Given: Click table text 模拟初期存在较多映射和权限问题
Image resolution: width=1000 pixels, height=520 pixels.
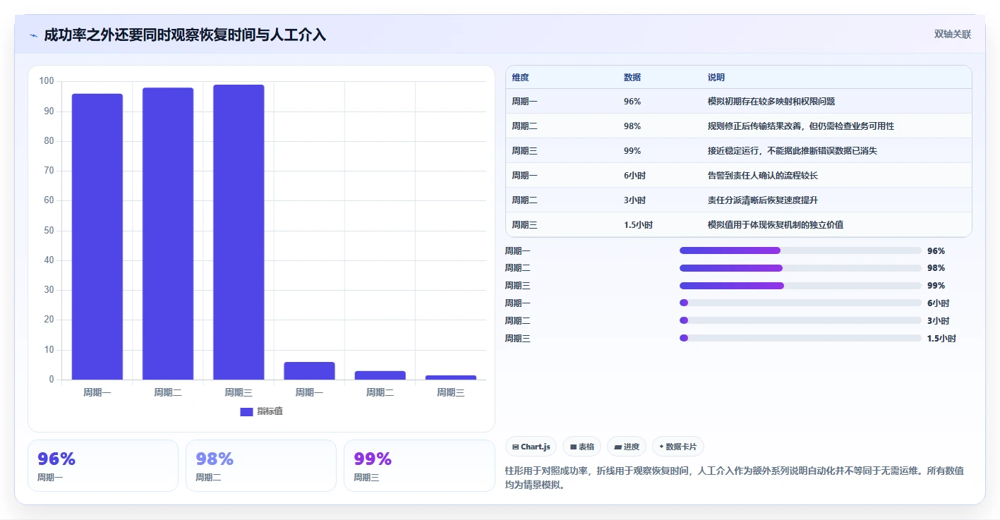Looking at the screenshot, I should point(771,102).
